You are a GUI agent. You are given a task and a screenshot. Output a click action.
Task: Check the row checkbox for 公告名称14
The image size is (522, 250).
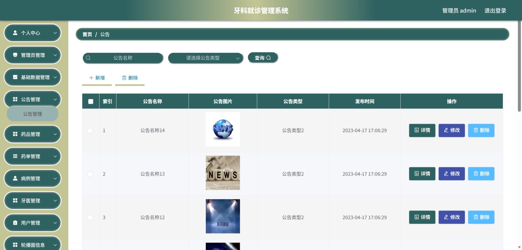point(90,131)
